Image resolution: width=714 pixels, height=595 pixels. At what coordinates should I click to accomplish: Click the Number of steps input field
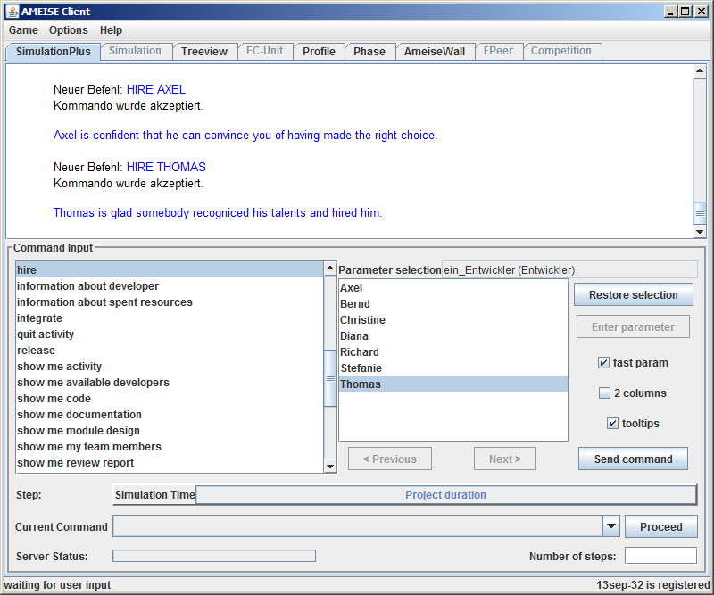660,556
